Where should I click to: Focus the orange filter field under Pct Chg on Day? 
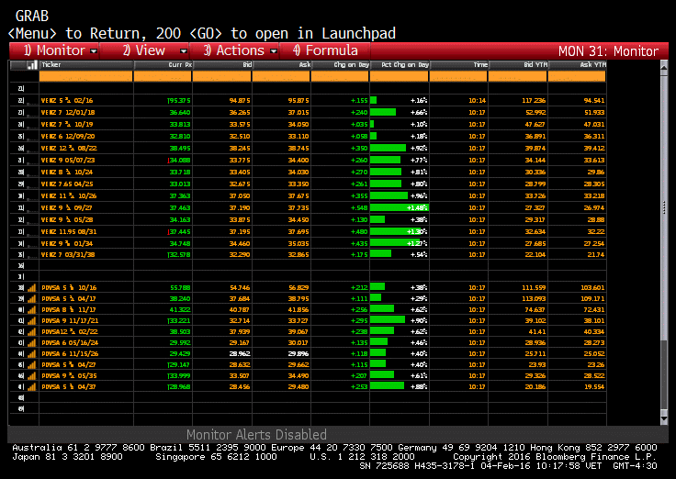coord(400,77)
